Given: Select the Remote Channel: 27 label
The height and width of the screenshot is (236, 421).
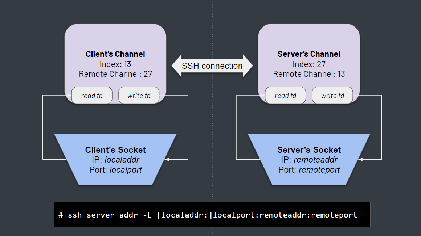Looking at the screenshot, I should [x=115, y=74].
